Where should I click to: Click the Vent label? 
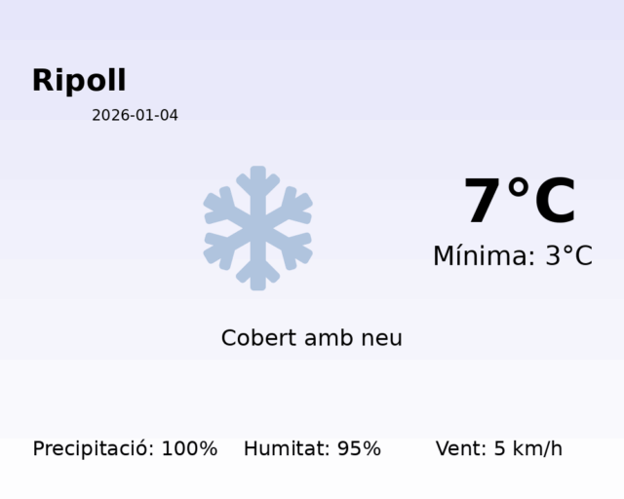coord(460,449)
